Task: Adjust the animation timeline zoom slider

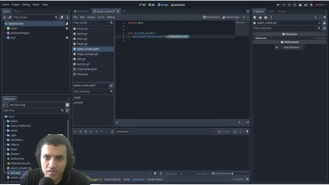Action: pyautogui.click(x=232, y=174)
